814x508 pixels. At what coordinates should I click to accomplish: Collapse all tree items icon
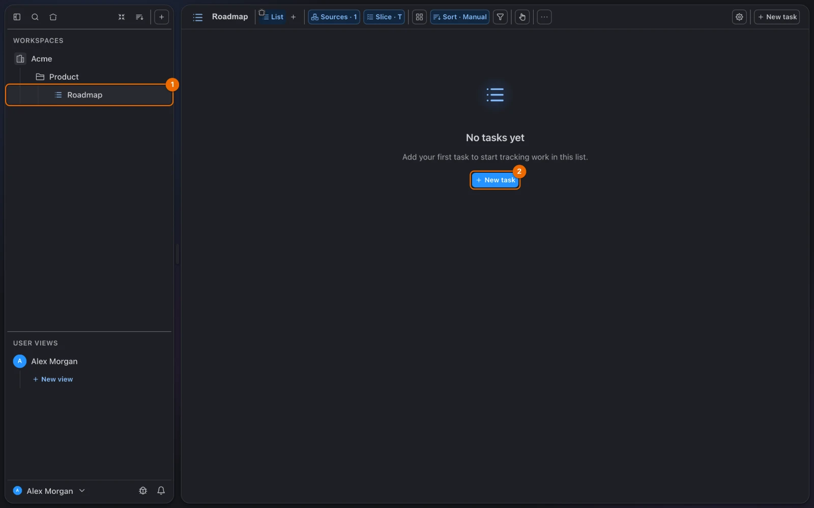pyautogui.click(x=122, y=17)
